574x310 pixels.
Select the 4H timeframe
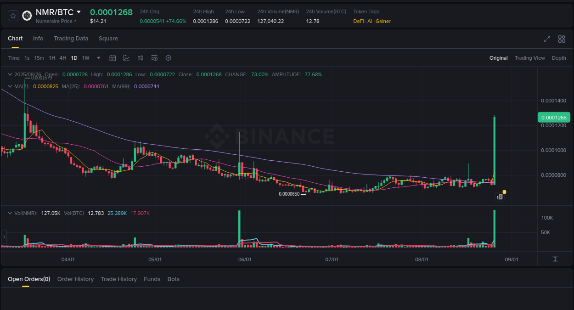pyautogui.click(x=63, y=58)
